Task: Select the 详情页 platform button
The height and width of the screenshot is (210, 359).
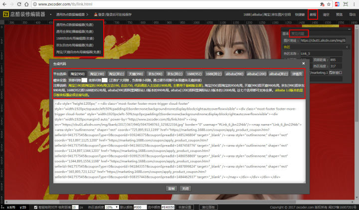Action: coord(297,74)
